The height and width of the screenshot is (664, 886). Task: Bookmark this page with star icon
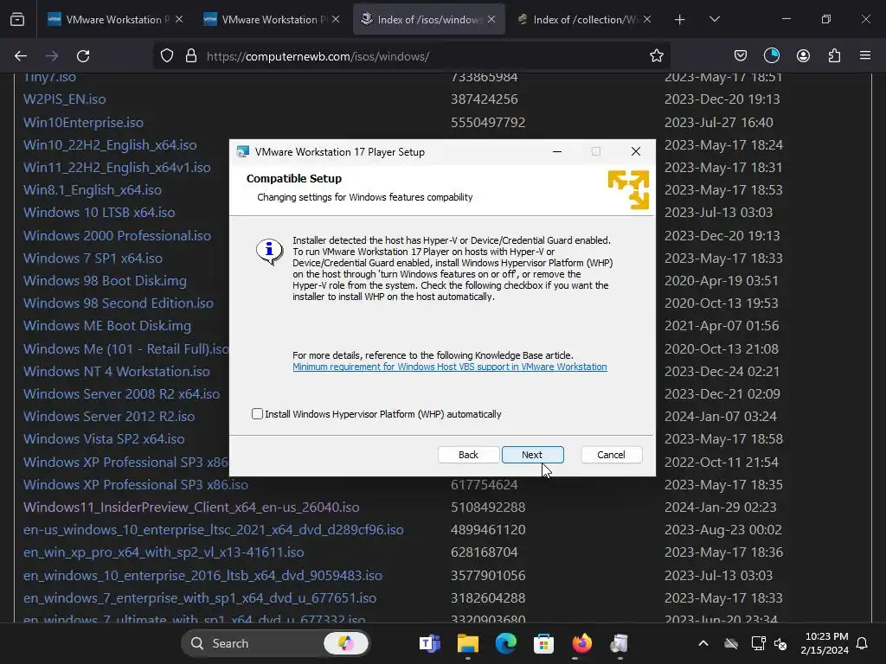click(656, 56)
